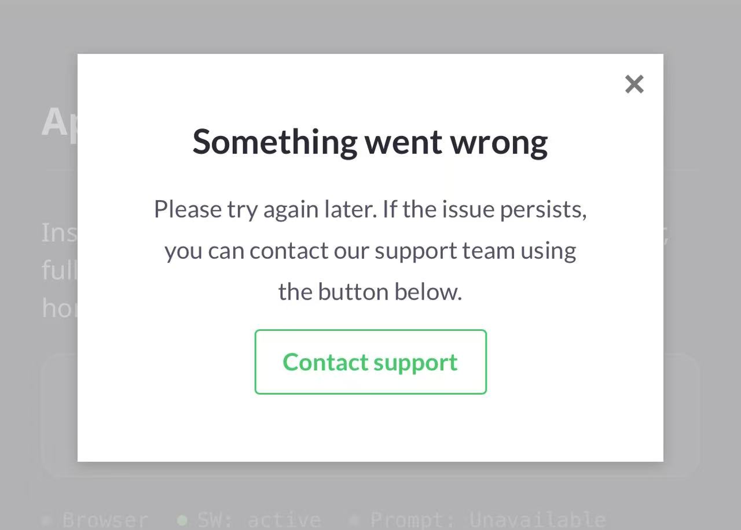Screen dimensions: 741x530
Task: Select the "SW: active" status label
Action: click(x=259, y=520)
